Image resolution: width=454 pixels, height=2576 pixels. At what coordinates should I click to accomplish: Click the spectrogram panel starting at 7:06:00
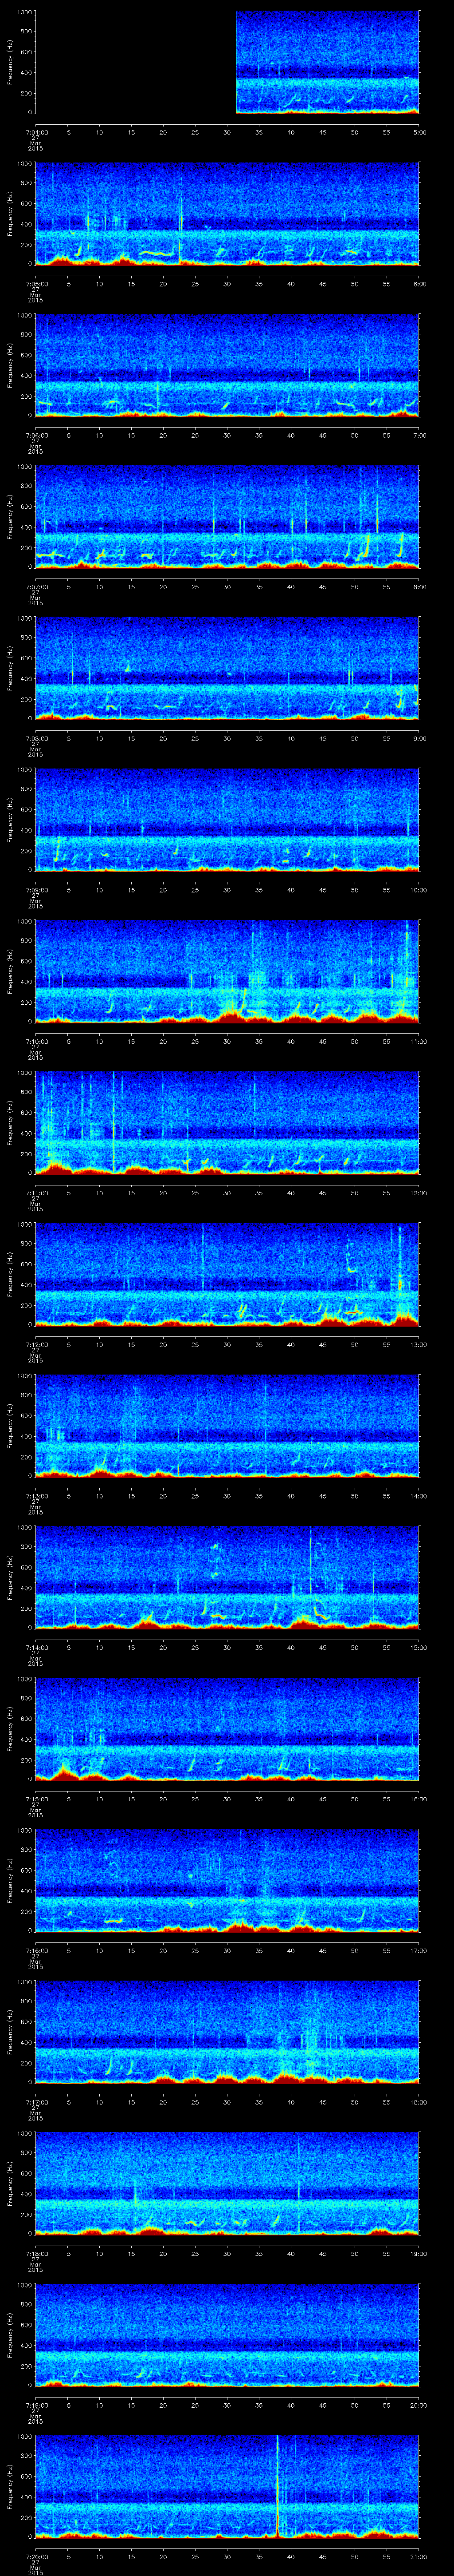click(227, 365)
